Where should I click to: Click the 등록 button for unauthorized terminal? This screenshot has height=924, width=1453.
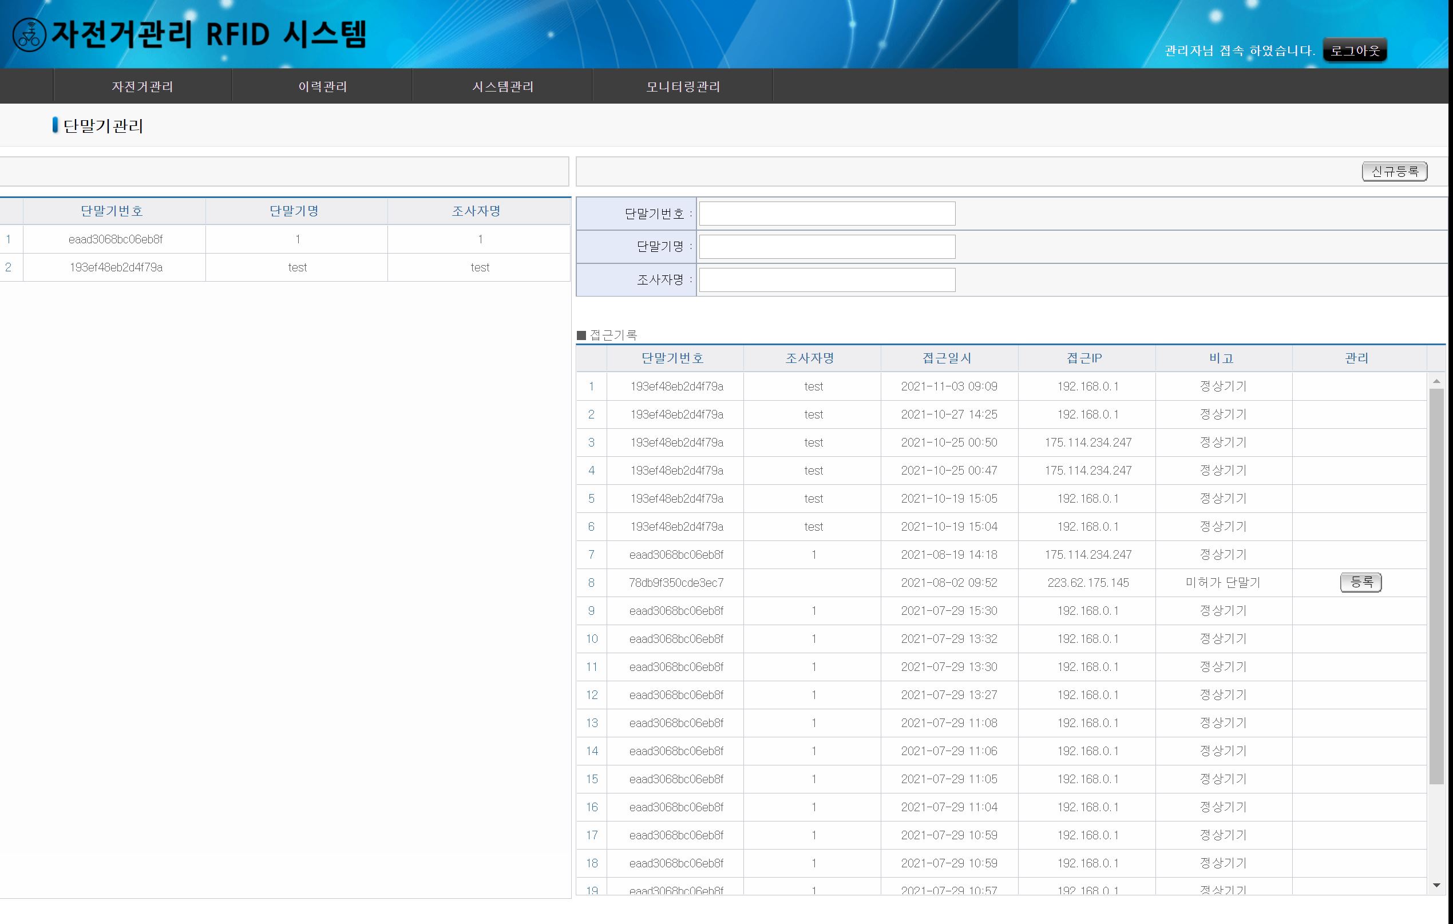click(1361, 582)
